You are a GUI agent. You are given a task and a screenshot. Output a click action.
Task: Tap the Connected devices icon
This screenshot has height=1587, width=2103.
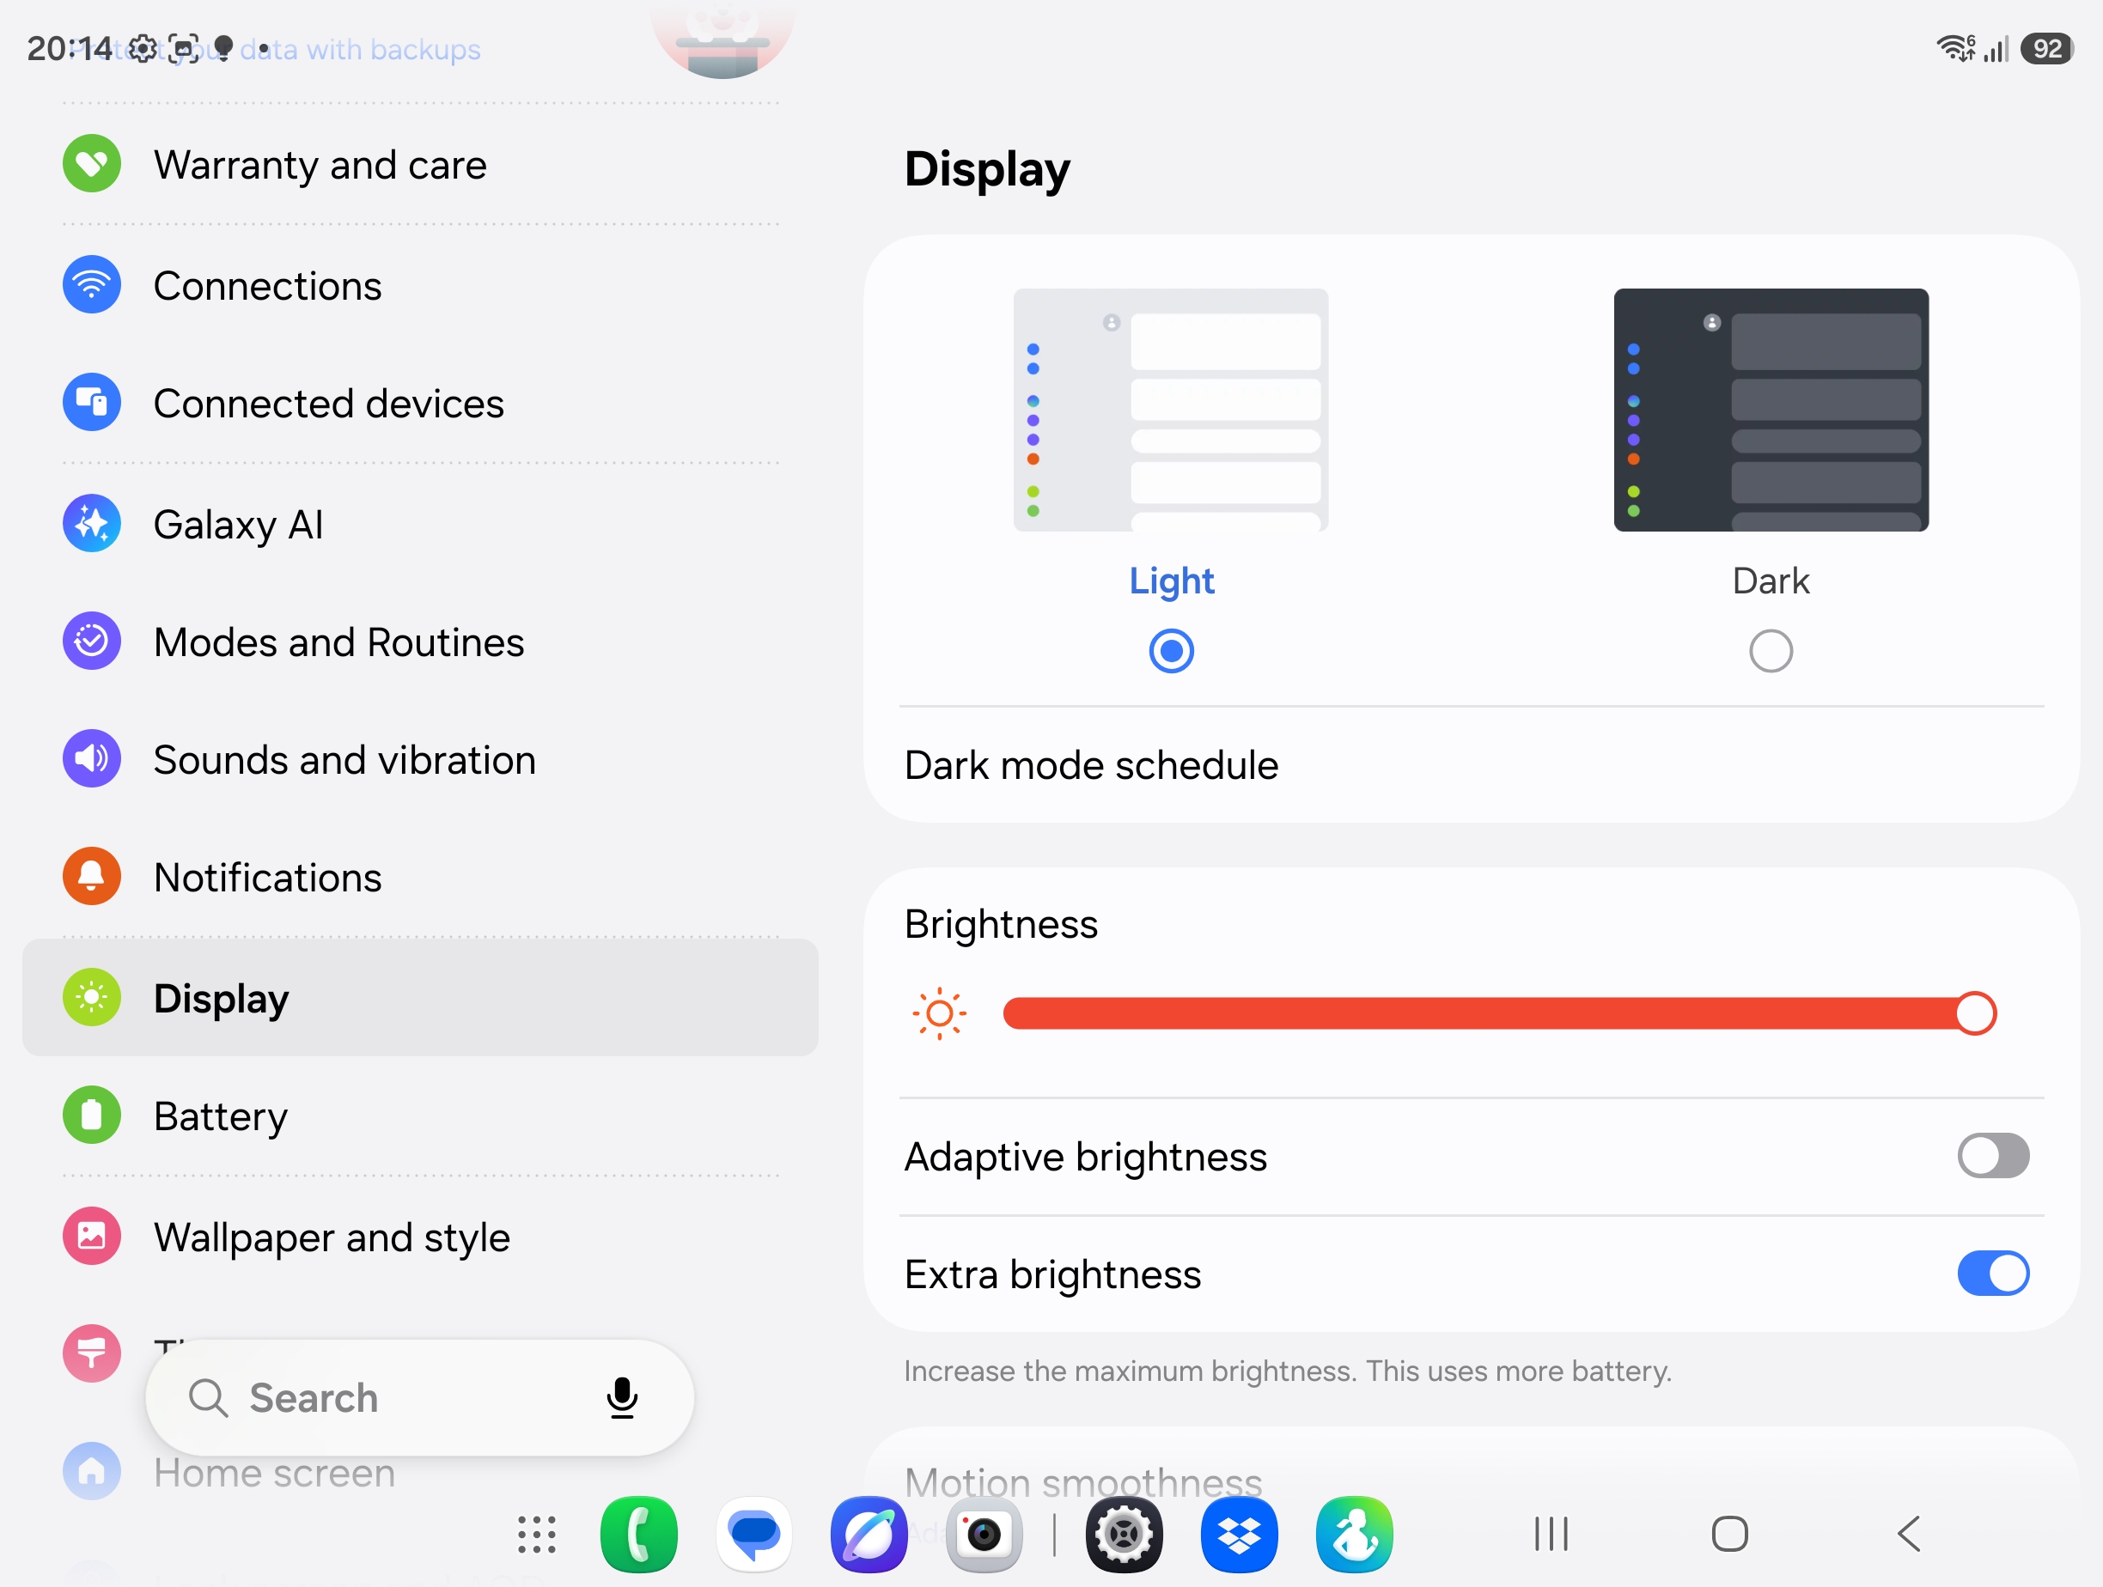91,402
